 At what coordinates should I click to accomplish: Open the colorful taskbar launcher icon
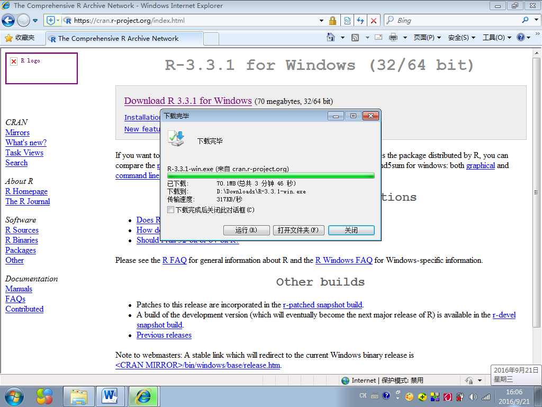click(x=44, y=396)
